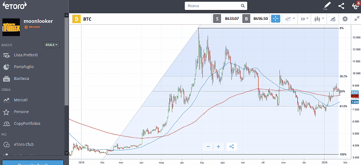The image size is (361, 165).
Task: Click the eToro Club icon
Action: coord(6,145)
